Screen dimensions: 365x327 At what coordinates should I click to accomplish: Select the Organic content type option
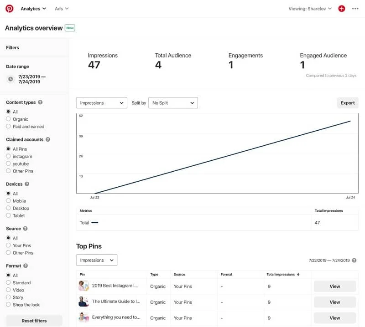pyautogui.click(x=8, y=119)
